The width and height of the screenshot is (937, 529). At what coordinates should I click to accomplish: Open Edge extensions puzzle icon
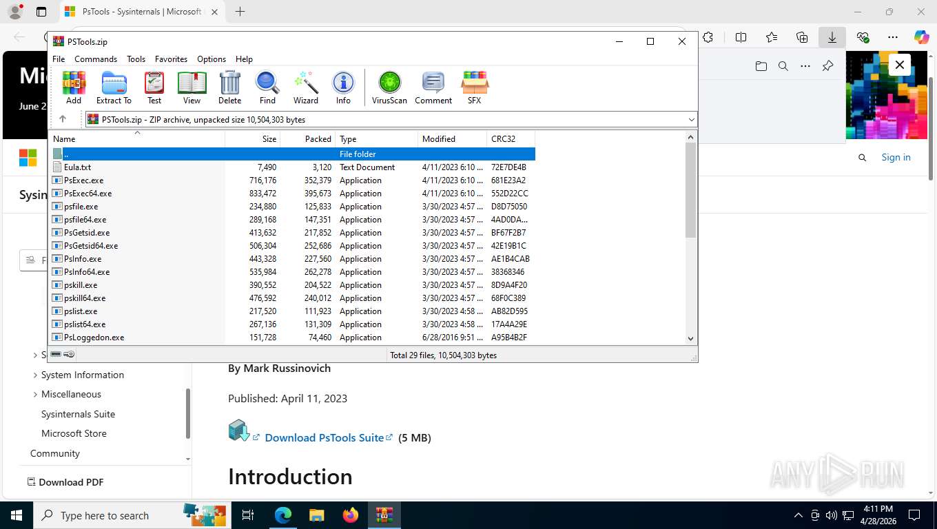pos(708,37)
